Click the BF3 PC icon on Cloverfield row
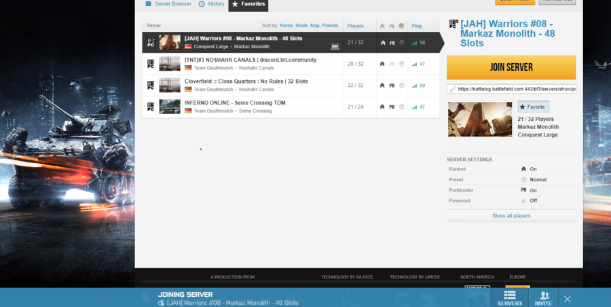The height and width of the screenshot is (307, 611). (151, 86)
